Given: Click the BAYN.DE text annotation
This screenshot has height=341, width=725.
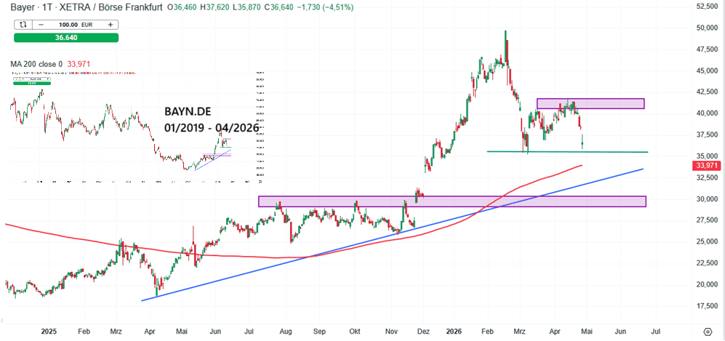Looking at the screenshot, I should (x=186, y=111).
